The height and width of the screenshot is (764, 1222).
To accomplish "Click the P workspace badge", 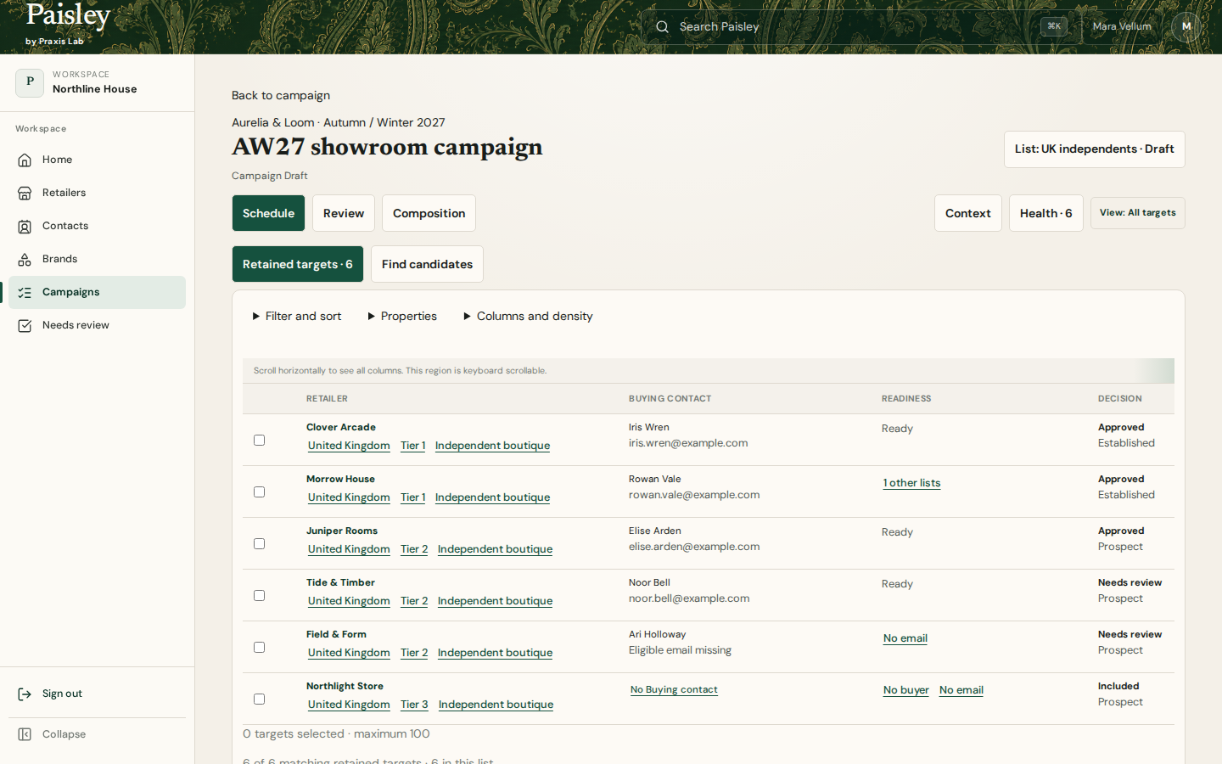I will 30,82.
